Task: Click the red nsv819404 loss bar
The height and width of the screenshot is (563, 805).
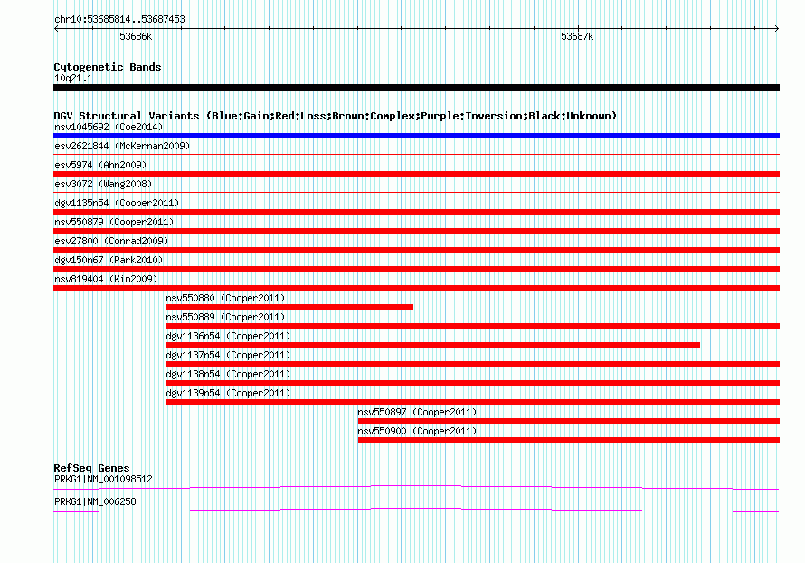Action: pyautogui.click(x=416, y=288)
